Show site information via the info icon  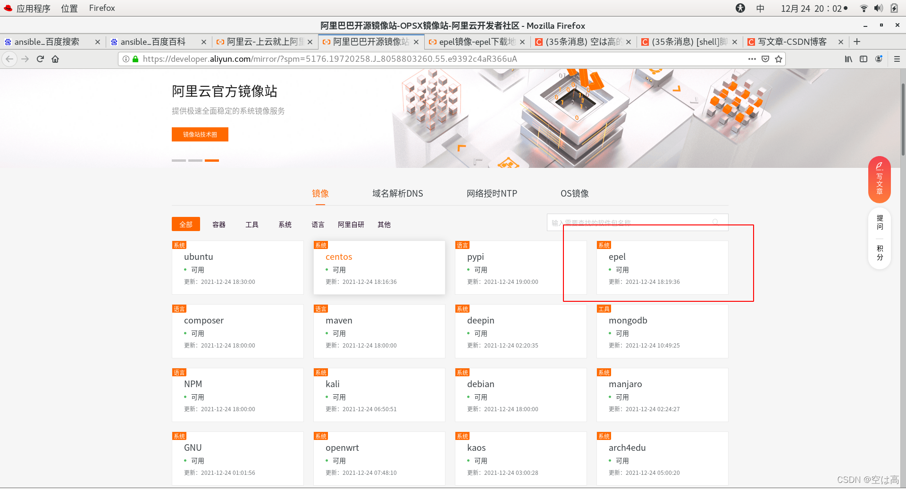(126, 59)
